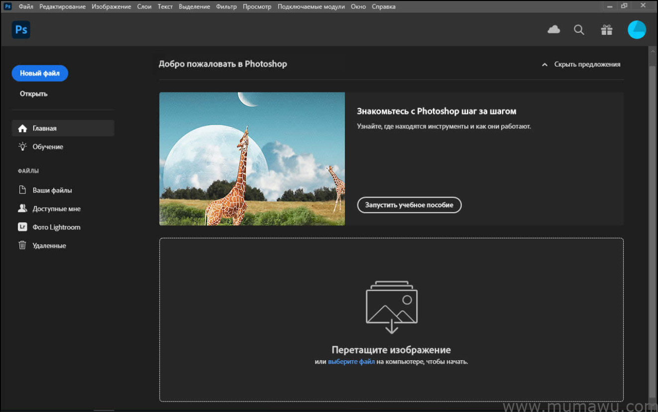Open your account profile avatar
The width and height of the screenshot is (658, 412).
click(637, 29)
